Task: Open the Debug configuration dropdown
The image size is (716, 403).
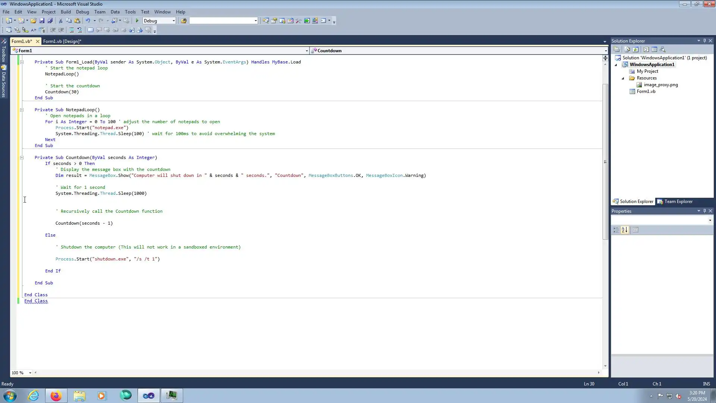Action: (x=173, y=21)
